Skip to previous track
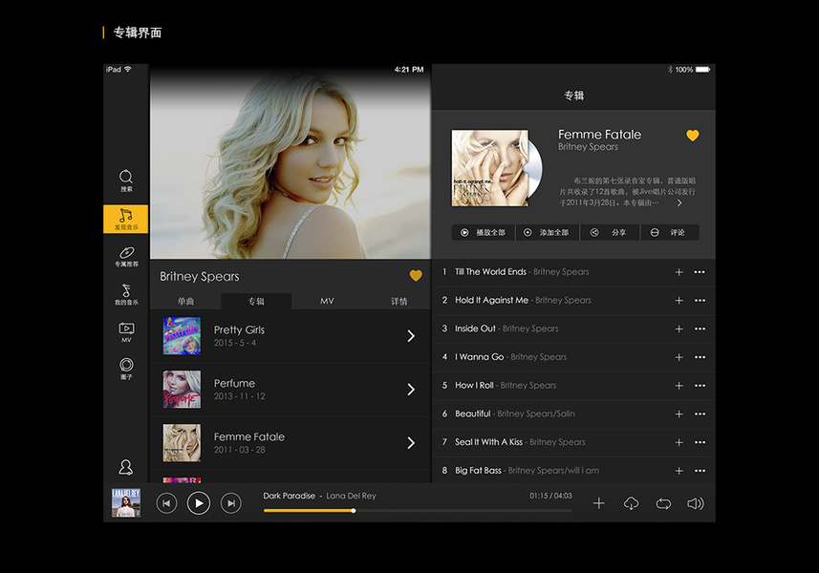The image size is (819, 573). [x=166, y=503]
